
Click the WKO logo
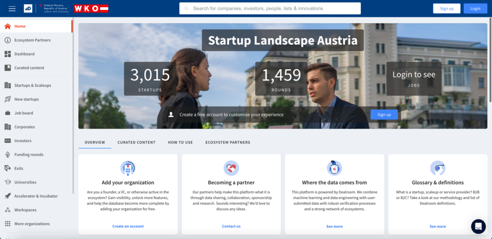click(91, 9)
